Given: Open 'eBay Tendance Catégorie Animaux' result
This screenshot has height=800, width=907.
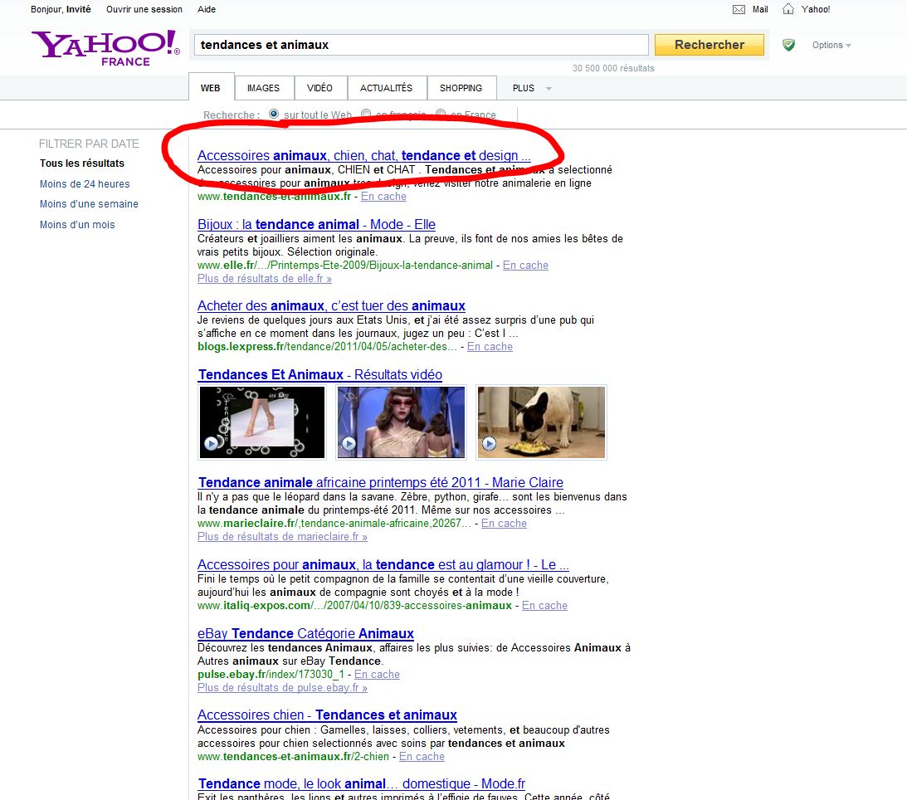Looking at the screenshot, I should [x=305, y=633].
